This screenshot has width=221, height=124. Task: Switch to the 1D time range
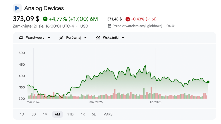[22, 114]
